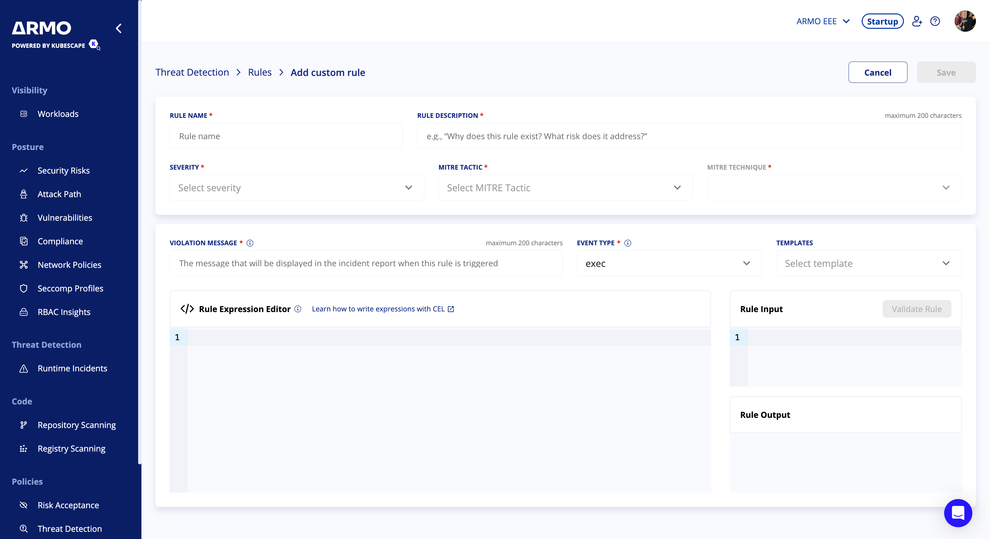Open the chat support bubble
This screenshot has height=539, width=990.
click(x=958, y=513)
